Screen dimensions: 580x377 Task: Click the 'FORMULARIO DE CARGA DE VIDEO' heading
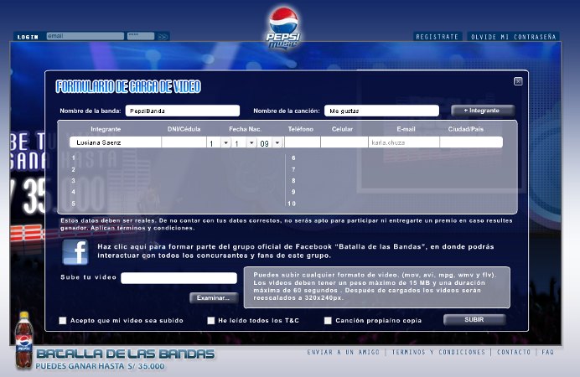(x=128, y=86)
